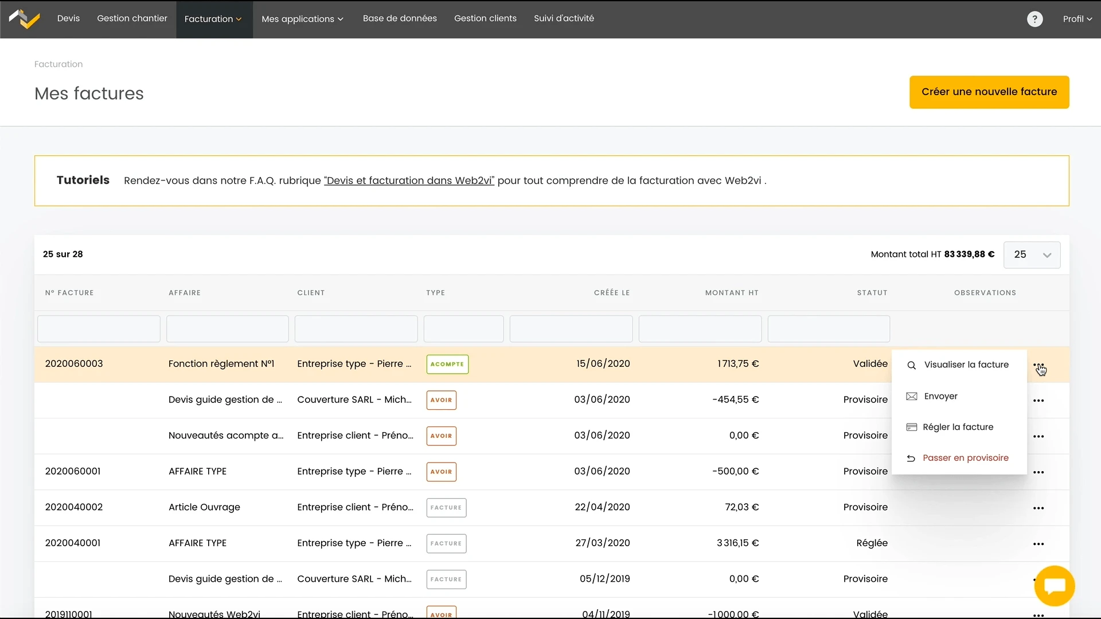1101x619 pixels.
Task: Click the card icon for Régler la facture
Action: pyautogui.click(x=911, y=427)
